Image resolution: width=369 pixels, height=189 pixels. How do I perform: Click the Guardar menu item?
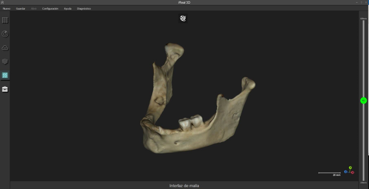(x=21, y=9)
